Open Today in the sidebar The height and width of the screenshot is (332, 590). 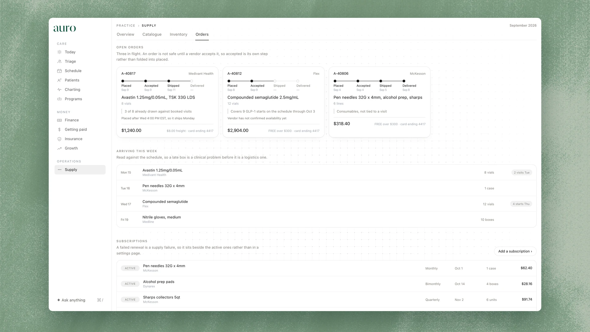click(x=80, y=52)
